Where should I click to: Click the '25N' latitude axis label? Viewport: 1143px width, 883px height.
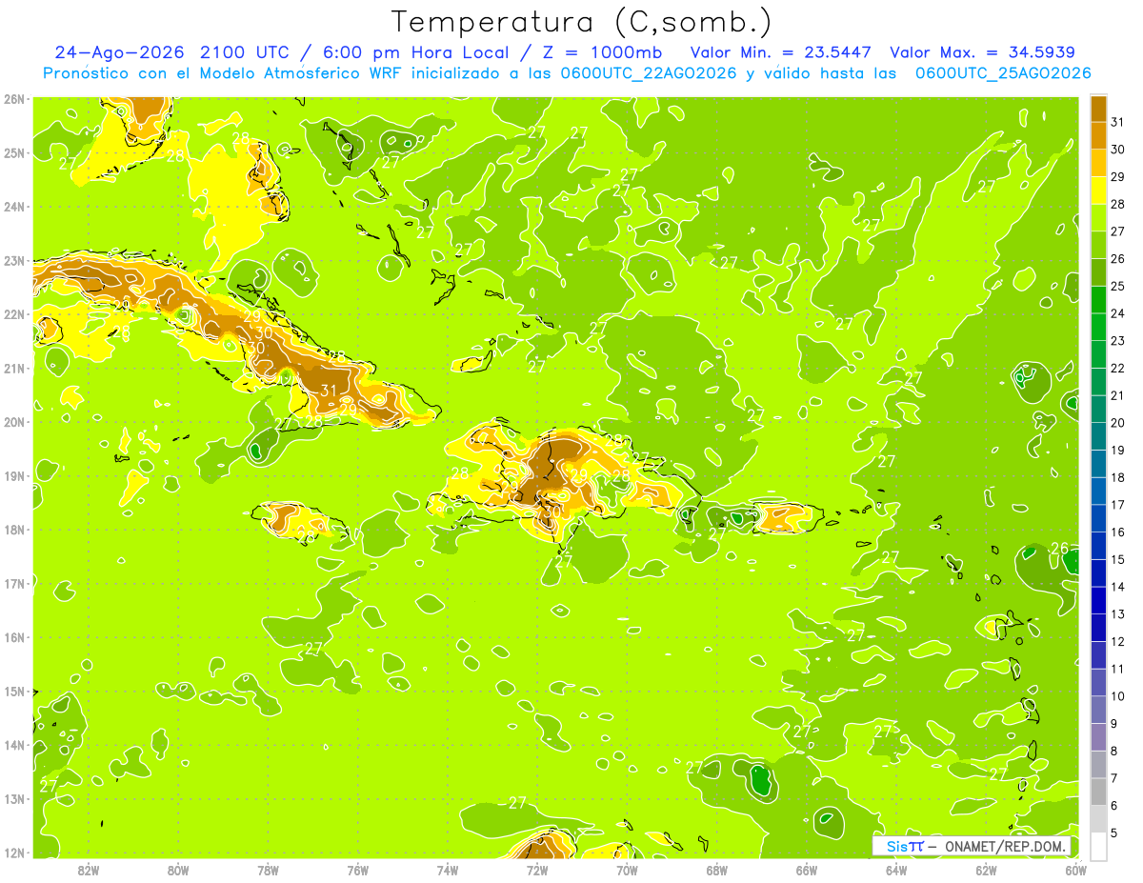point(14,152)
